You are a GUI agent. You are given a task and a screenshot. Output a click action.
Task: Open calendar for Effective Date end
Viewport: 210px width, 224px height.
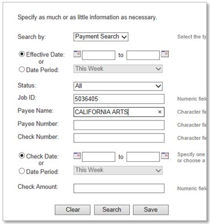(x=165, y=54)
